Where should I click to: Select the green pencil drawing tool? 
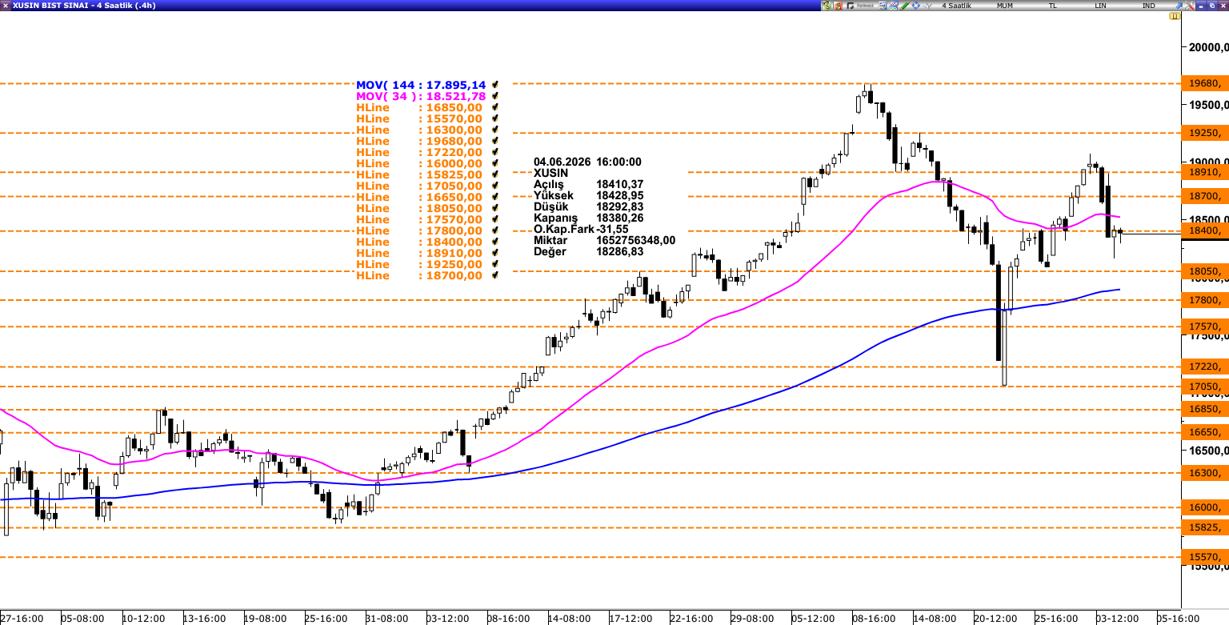point(905,6)
